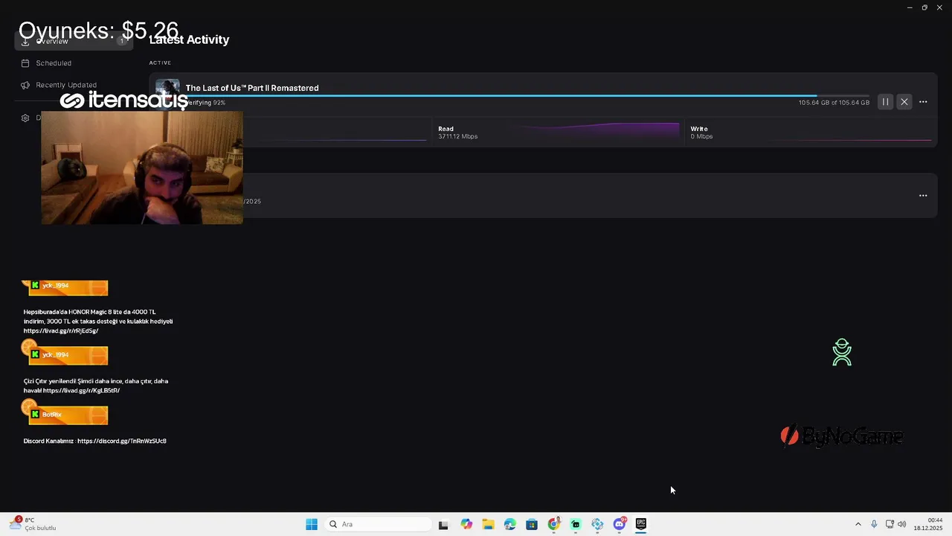The height and width of the screenshot is (536, 952).
Task: Cancel The Last of Us Part II download
Action: (x=904, y=102)
